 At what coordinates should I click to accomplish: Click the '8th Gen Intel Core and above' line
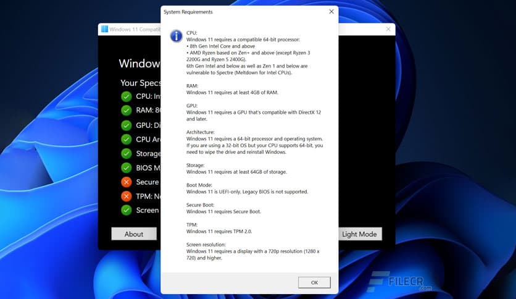pos(221,46)
